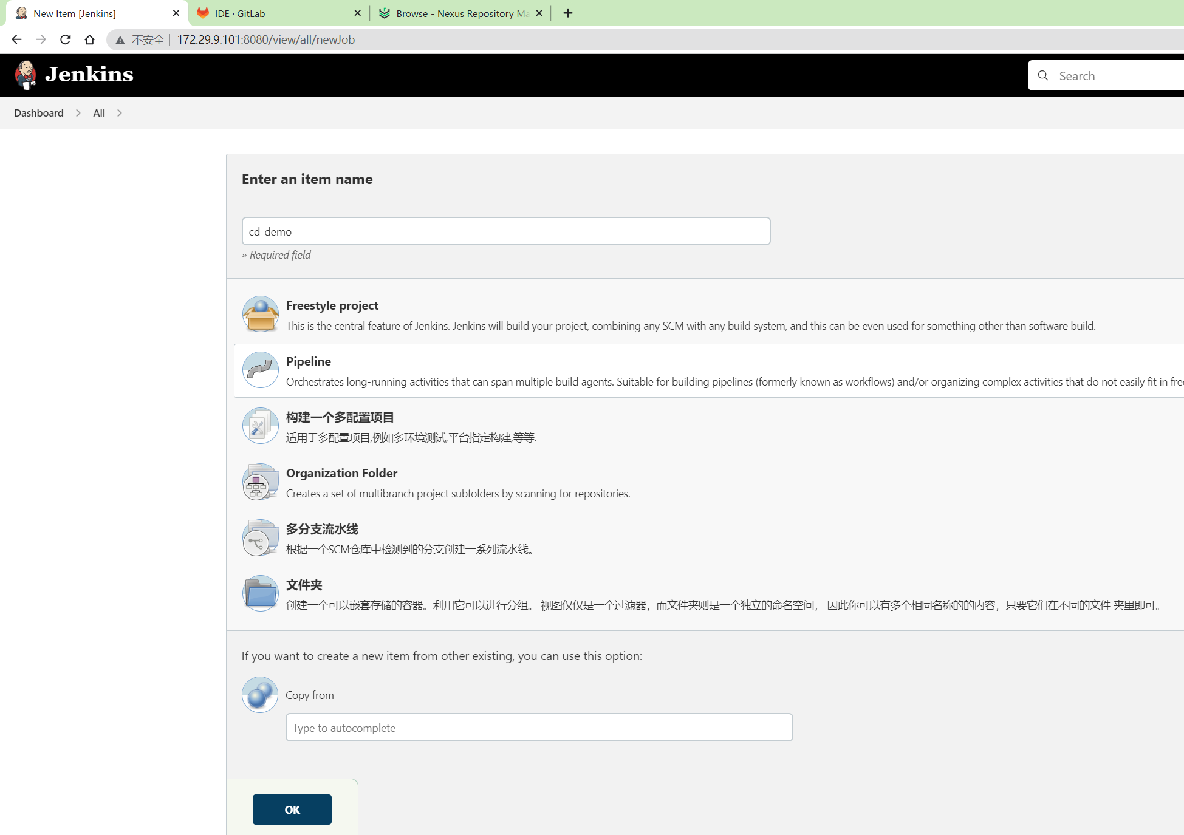The width and height of the screenshot is (1184, 835).
Task: Close the IDE · GitLab tab
Action: [357, 13]
